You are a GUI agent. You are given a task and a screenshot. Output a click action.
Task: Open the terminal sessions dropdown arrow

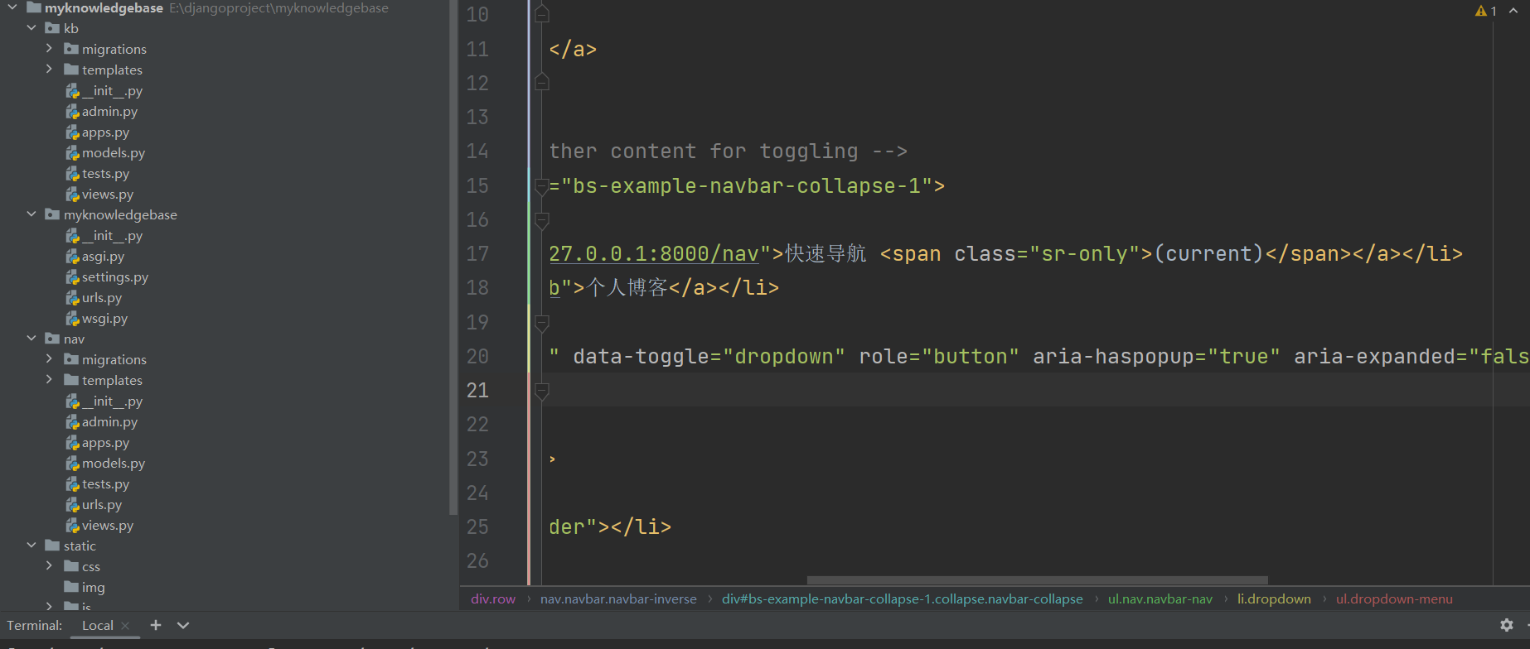pyautogui.click(x=183, y=625)
